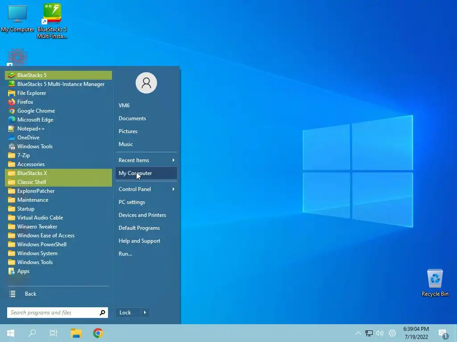457x342 pixels.
Task: Click the OneDrive cloud icon
Action: tap(11, 138)
